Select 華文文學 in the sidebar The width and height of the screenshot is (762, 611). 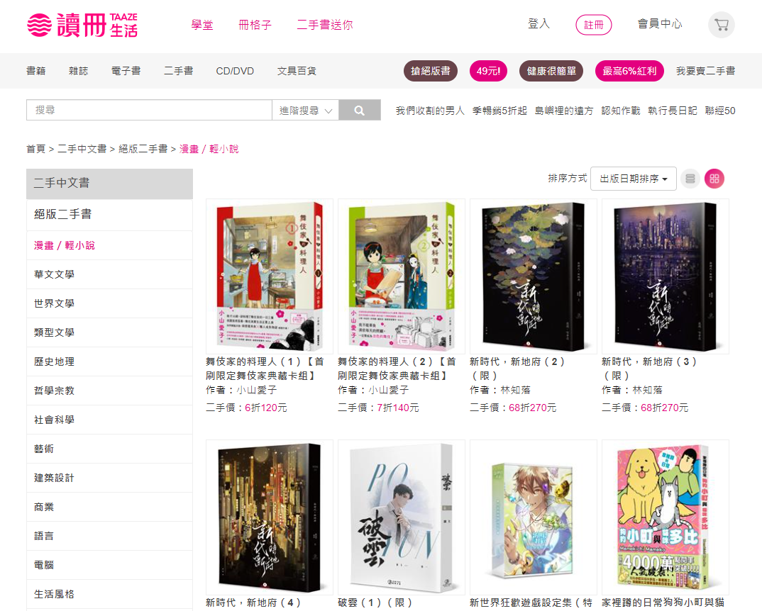click(x=109, y=274)
